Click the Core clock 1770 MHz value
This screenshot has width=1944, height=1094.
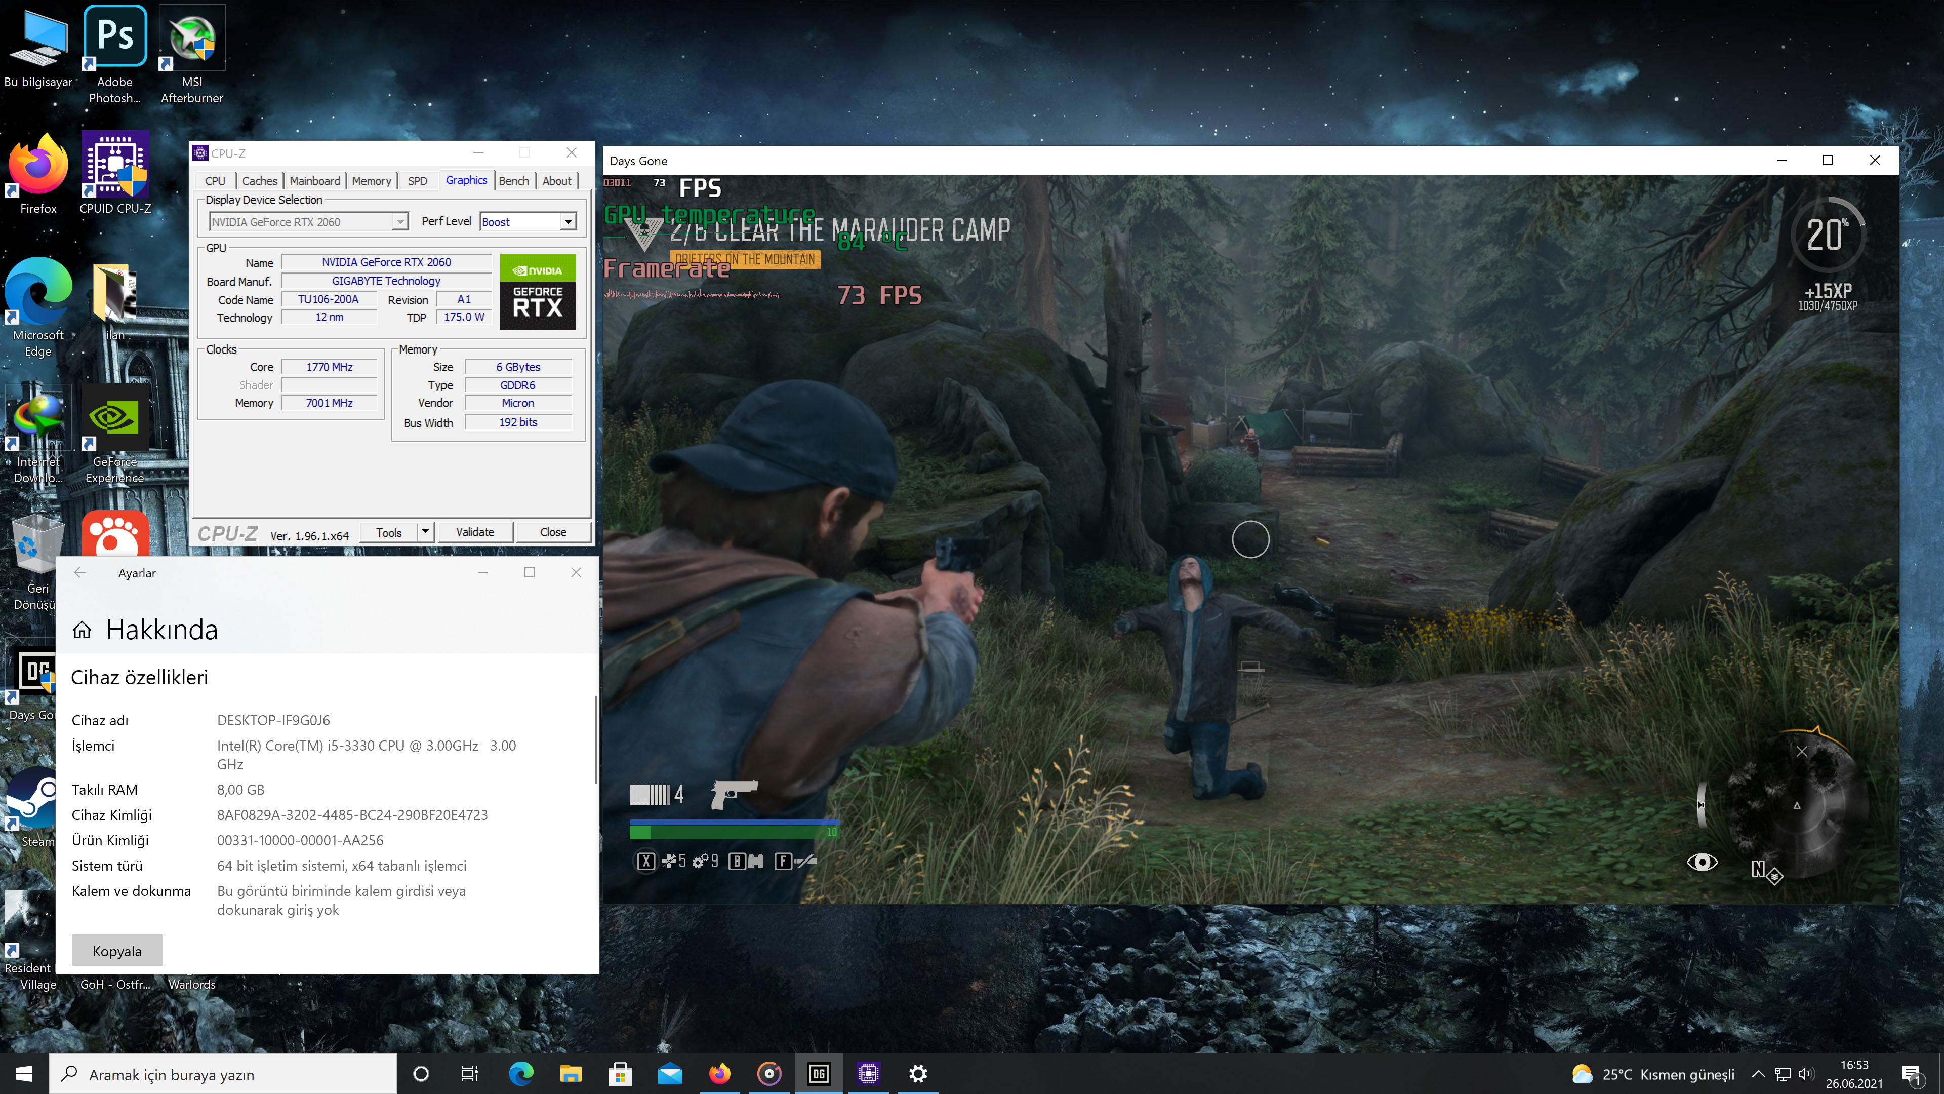click(x=329, y=367)
